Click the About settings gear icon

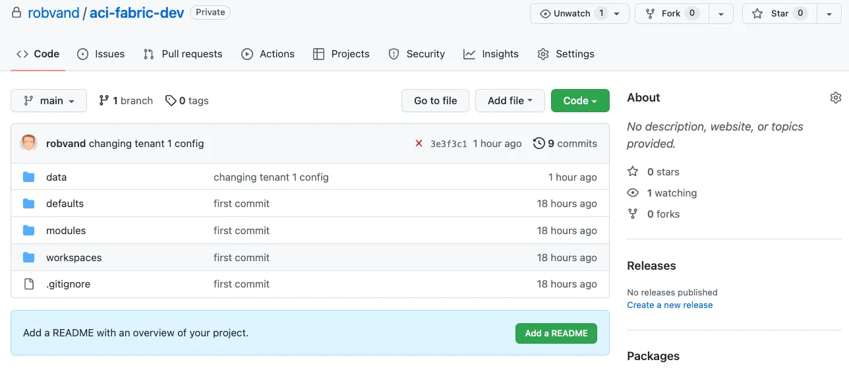click(835, 98)
